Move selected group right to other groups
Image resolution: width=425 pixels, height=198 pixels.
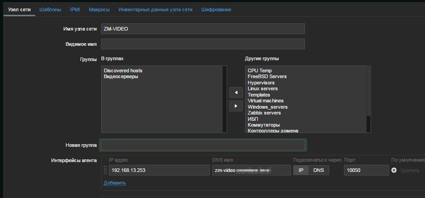point(236,106)
